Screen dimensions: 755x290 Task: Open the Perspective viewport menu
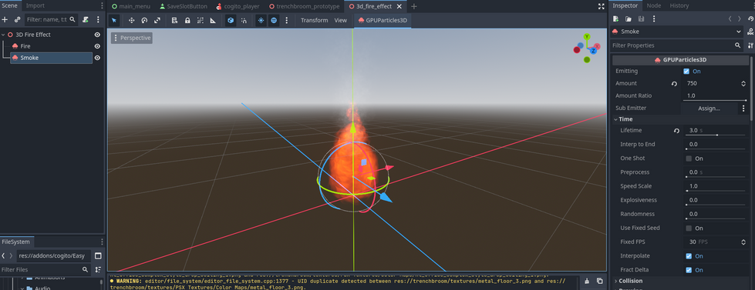click(x=132, y=38)
